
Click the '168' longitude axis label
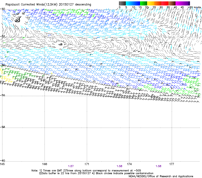coord(44,164)
